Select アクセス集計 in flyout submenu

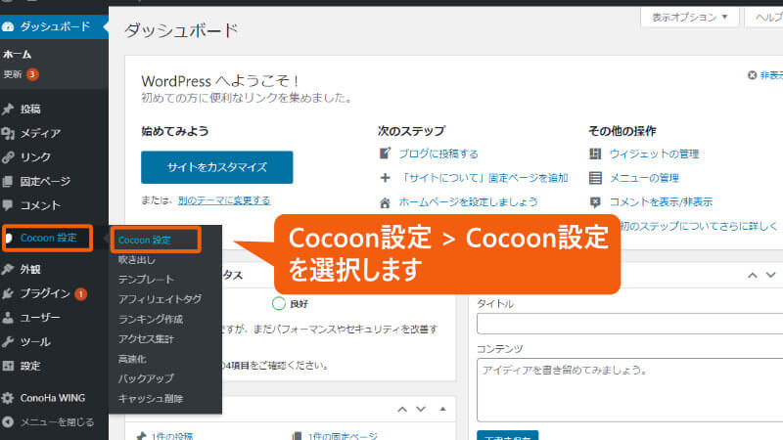[x=146, y=338]
